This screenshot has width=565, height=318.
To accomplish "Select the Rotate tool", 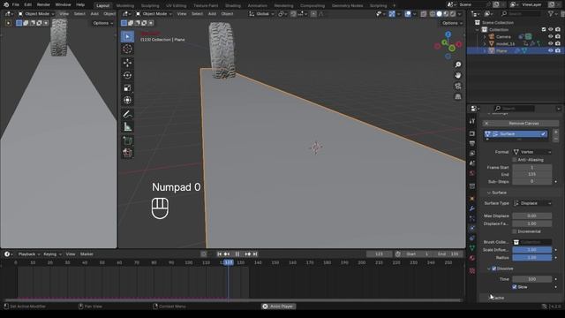I will pos(127,75).
